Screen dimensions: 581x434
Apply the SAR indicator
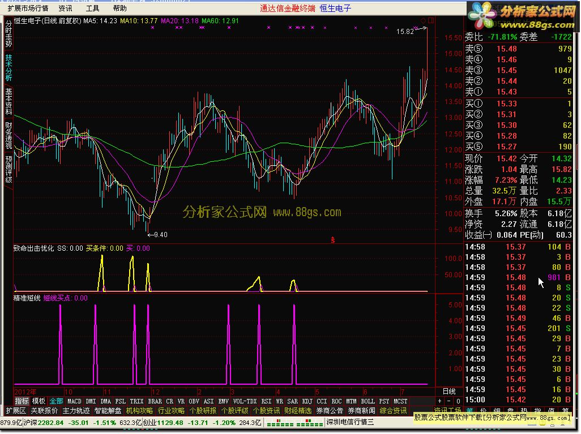(293, 401)
